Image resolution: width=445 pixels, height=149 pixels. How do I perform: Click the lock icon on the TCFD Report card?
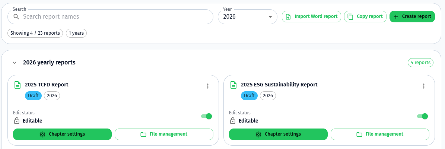coord(17,121)
